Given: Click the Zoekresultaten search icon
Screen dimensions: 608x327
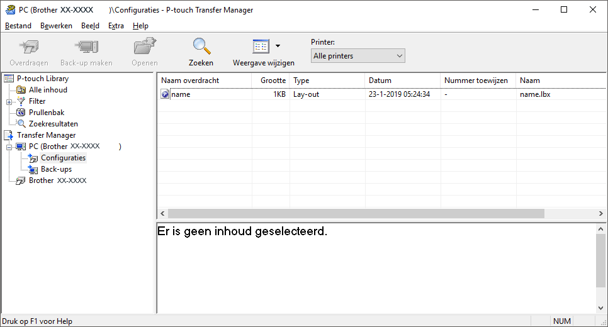Looking at the screenshot, I should (x=21, y=124).
